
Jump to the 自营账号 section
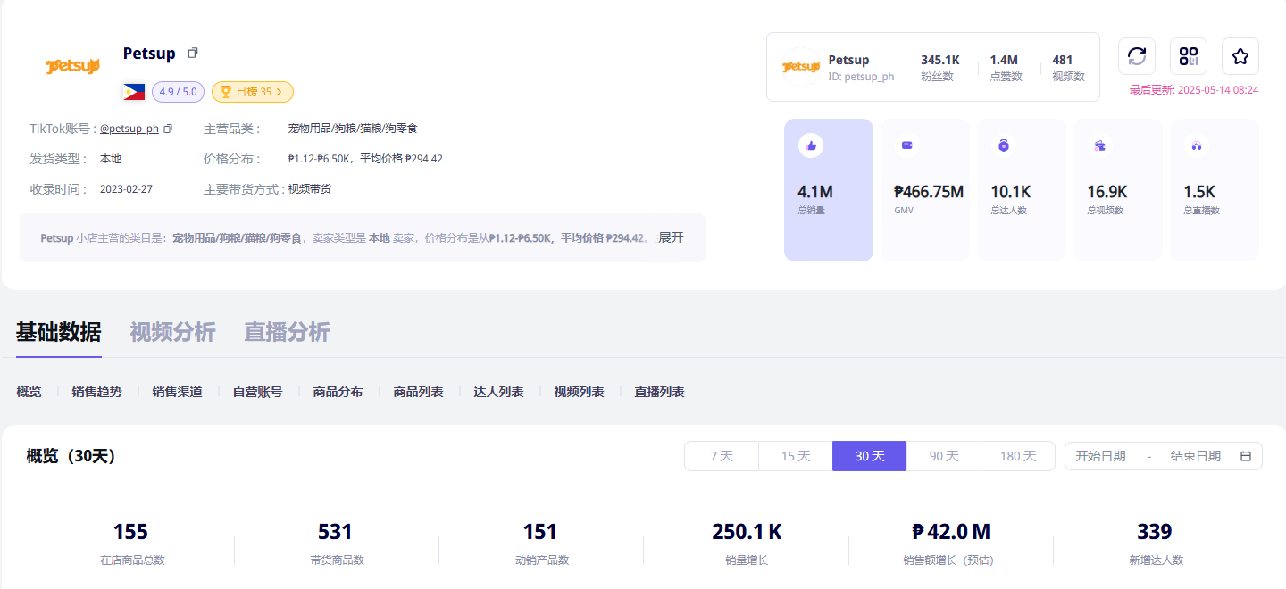[x=257, y=392]
